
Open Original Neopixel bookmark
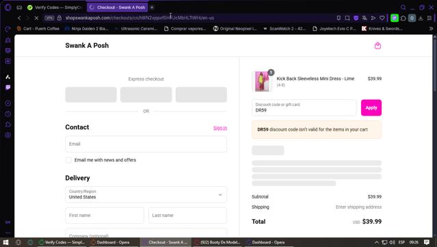point(235,29)
